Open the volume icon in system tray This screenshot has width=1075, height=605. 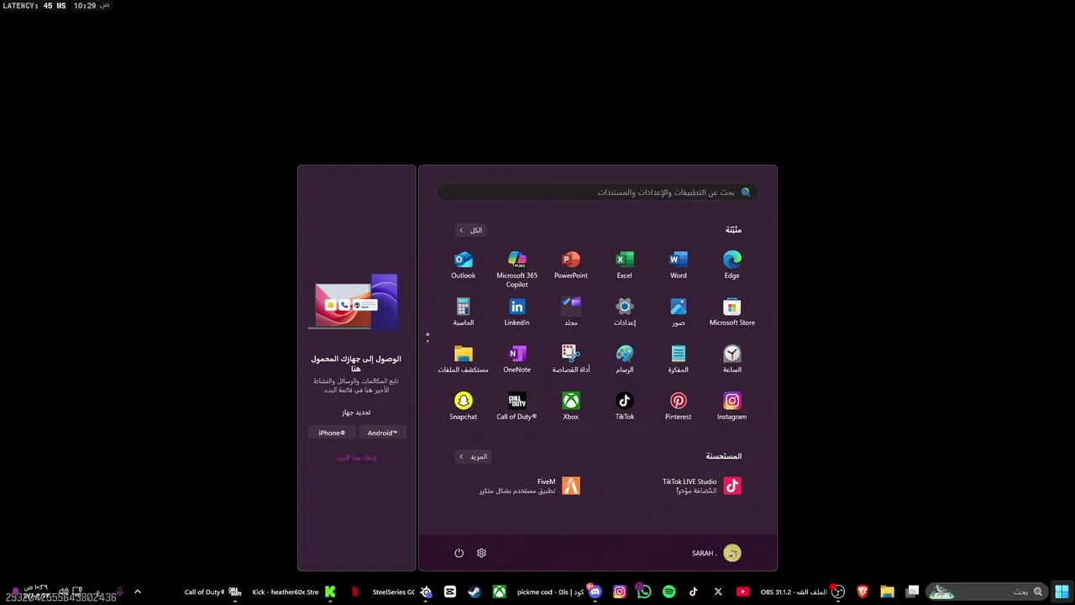(x=63, y=592)
